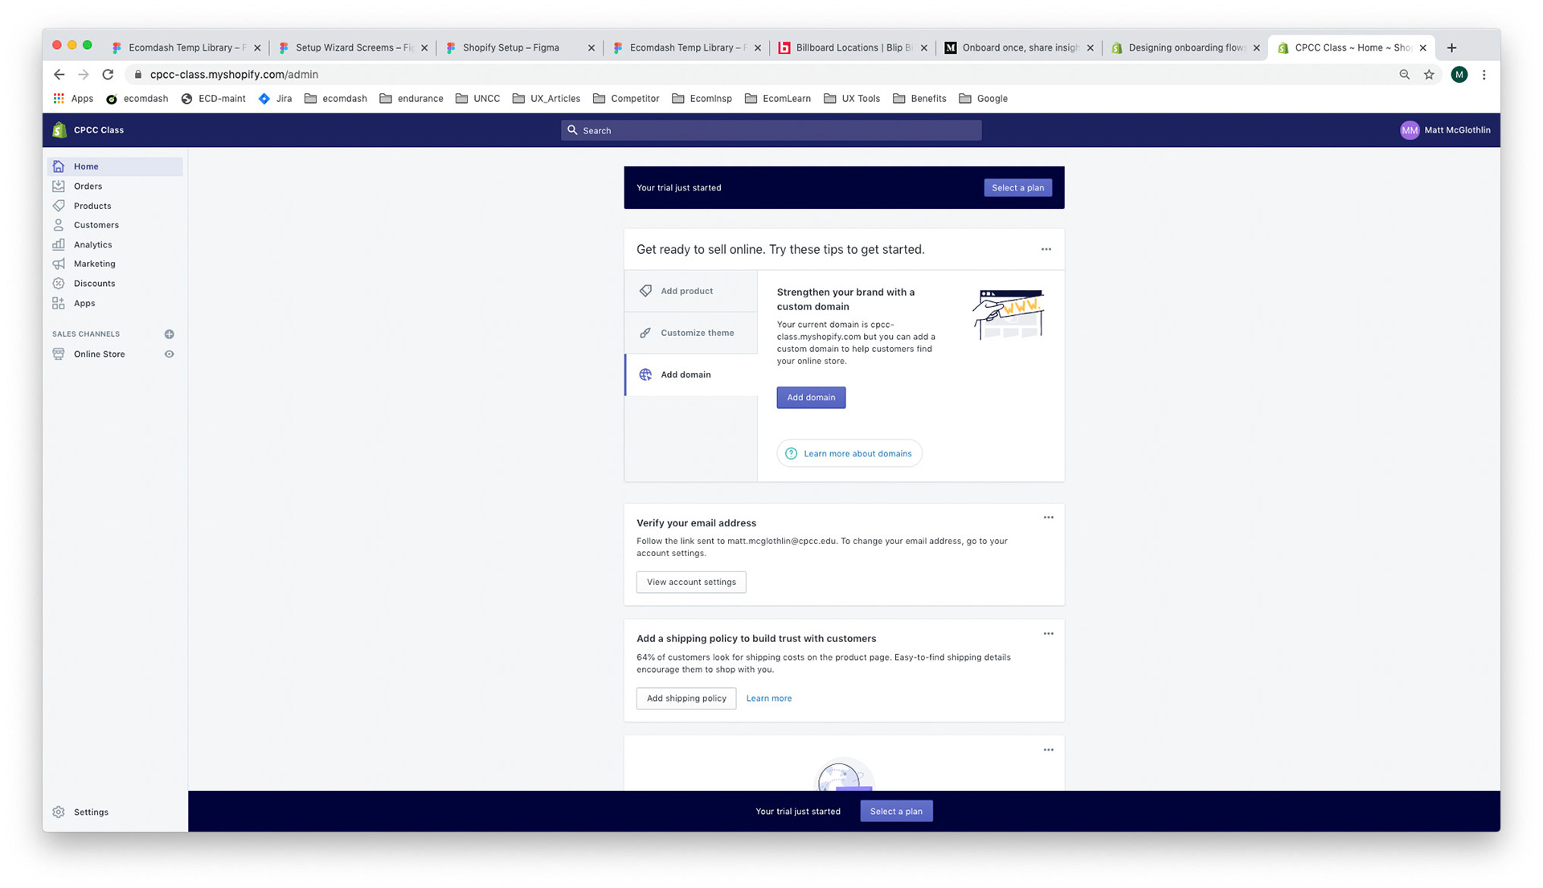Open Learn more about domains link
The width and height of the screenshot is (1543, 888).
click(857, 453)
